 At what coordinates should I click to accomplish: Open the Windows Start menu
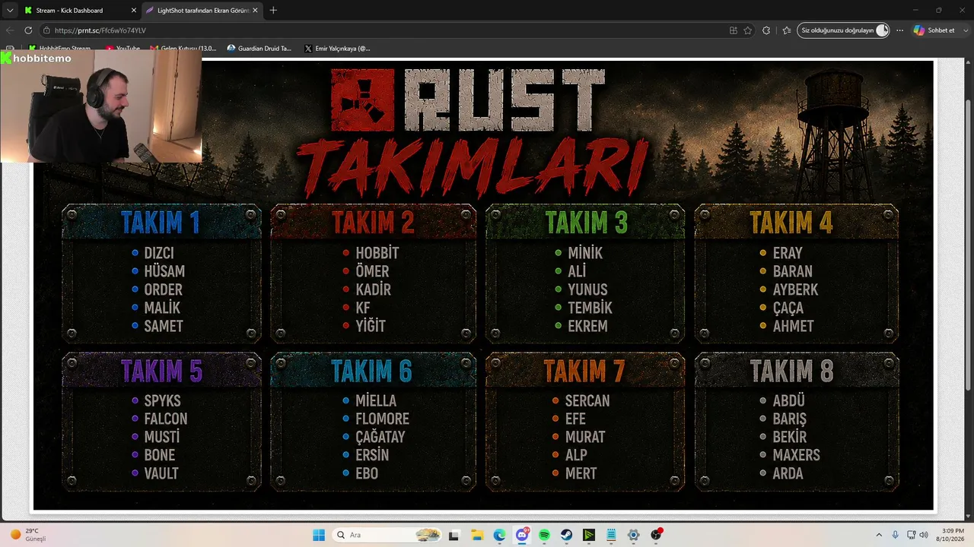coord(319,535)
